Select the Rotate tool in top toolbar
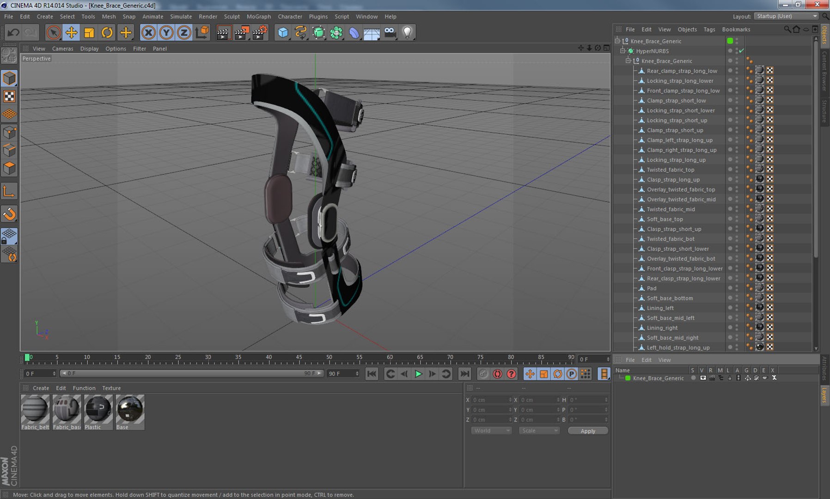 tap(107, 32)
